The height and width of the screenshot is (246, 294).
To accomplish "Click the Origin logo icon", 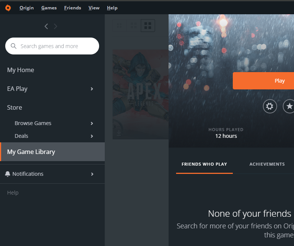I will 8,8.
